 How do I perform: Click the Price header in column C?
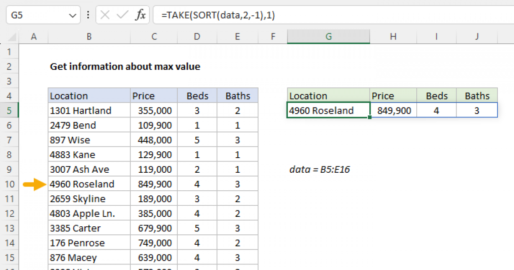(x=154, y=96)
